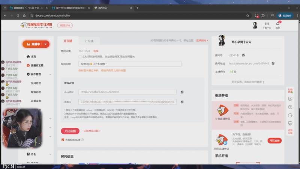
Task: Open the user avatar in the header
Action: [x=255, y=25]
